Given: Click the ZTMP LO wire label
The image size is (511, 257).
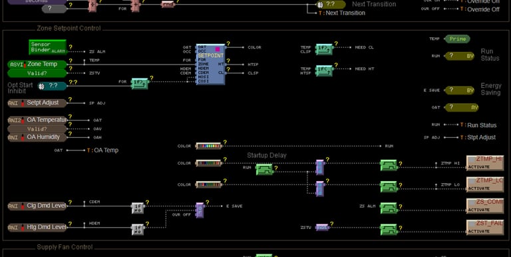Looking at the screenshot, I should coord(450,184).
